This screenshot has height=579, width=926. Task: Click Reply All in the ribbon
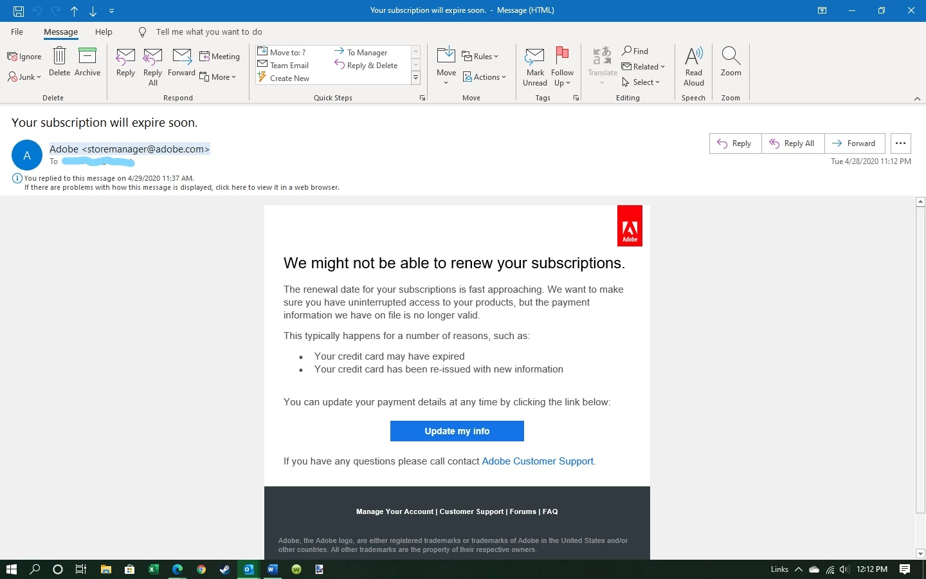coord(152,67)
